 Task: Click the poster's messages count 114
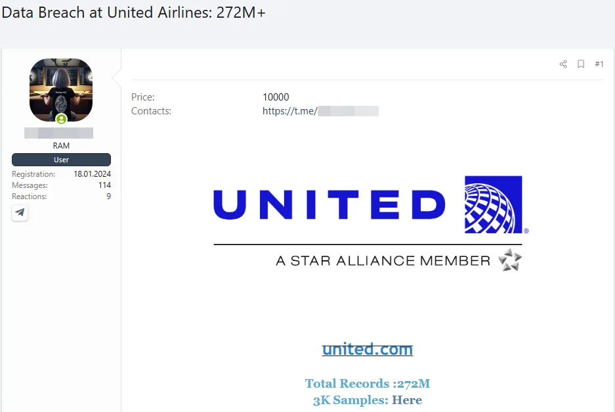(x=104, y=185)
